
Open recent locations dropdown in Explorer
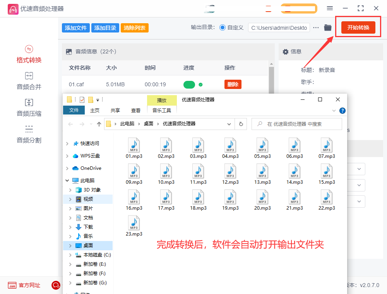coord(91,124)
